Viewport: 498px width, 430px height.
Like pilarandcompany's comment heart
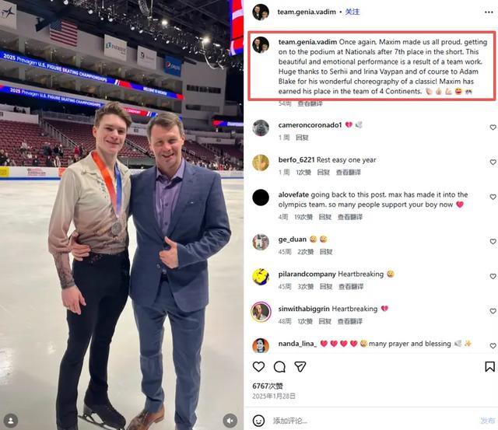pyautogui.click(x=493, y=276)
